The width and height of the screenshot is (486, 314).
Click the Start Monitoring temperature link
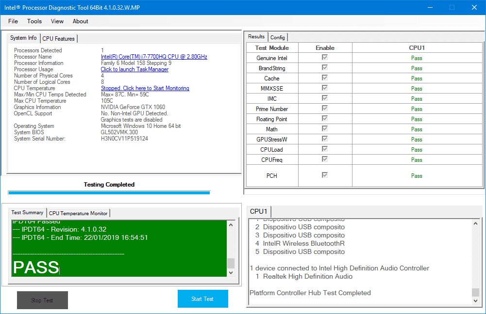pos(145,88)
